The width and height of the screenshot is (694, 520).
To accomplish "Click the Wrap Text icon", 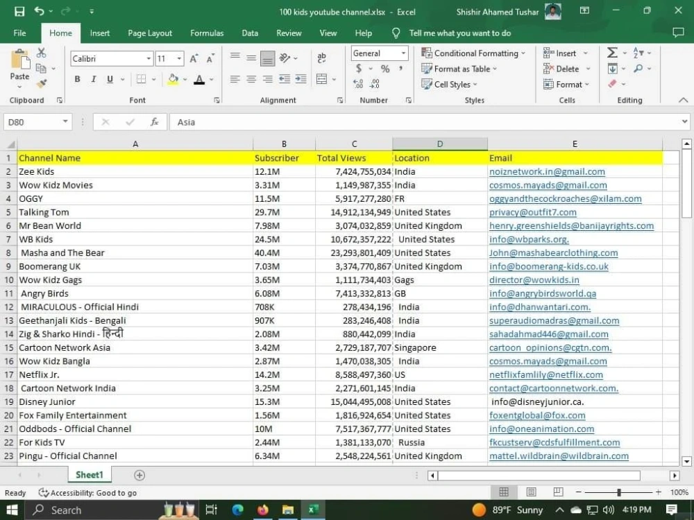I will pos(323,58).
